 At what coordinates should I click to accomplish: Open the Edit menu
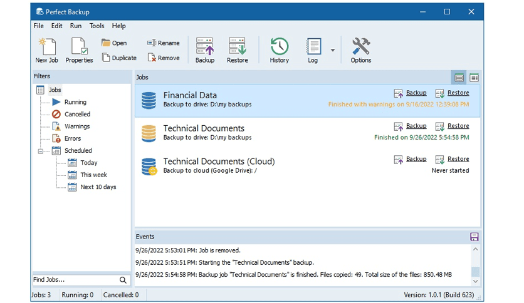point(56,26)
